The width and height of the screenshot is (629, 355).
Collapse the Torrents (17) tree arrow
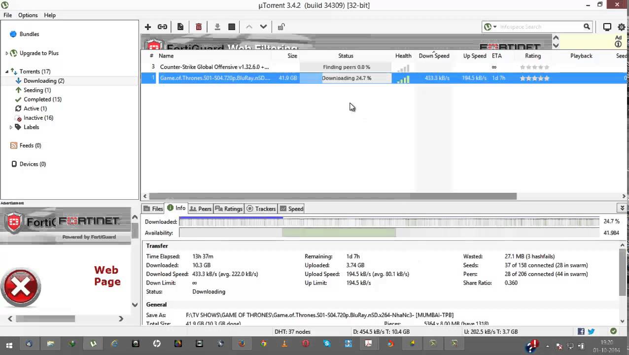pyautogui.click(x=7, y=71)
